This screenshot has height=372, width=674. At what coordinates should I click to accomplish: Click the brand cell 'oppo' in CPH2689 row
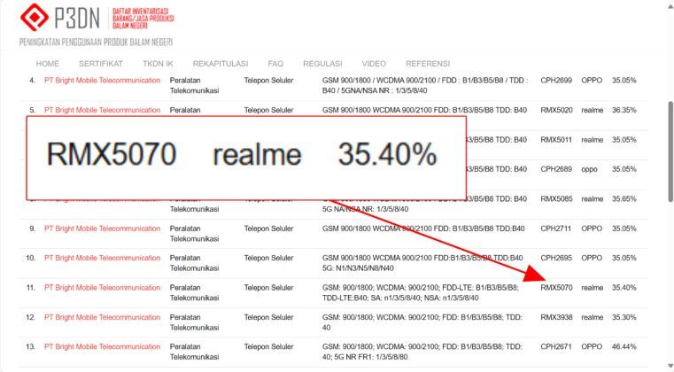tap(589, 169)
